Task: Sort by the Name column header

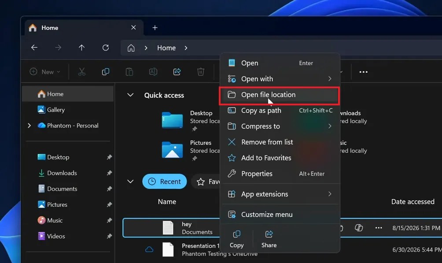Action: click(167, 202)
